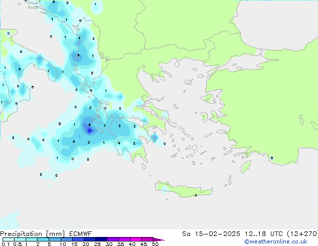Click the legend arrow tip above 50 mm
318x246 pixels.
point(159,239)
